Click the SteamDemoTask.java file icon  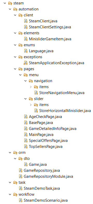[x=21, y=188]
